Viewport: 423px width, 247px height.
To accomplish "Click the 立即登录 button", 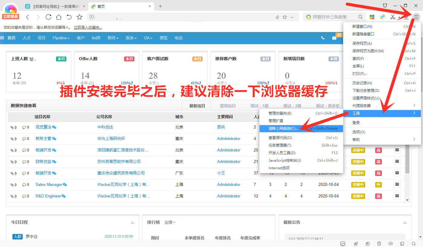I will (11, 17).
